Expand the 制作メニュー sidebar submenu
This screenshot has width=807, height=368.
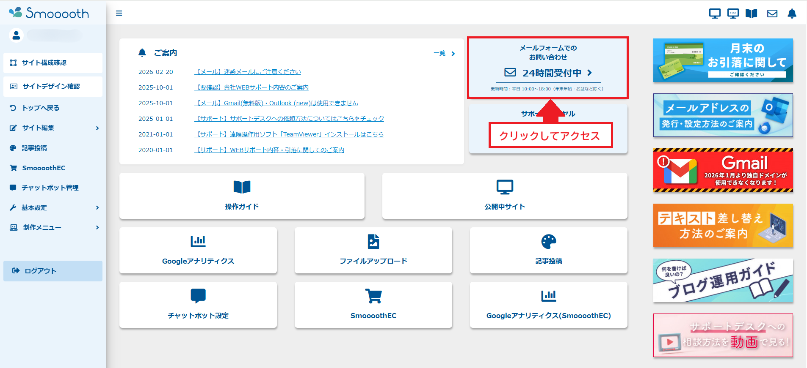53,227
